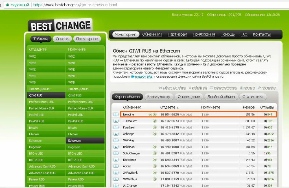
Task: Click the M badge icon beside 24PayBank
Action: [155, 172]
